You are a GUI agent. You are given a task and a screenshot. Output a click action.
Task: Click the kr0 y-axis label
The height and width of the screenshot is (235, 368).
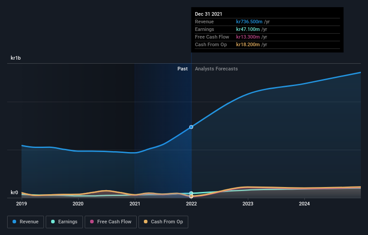(14, 192)
